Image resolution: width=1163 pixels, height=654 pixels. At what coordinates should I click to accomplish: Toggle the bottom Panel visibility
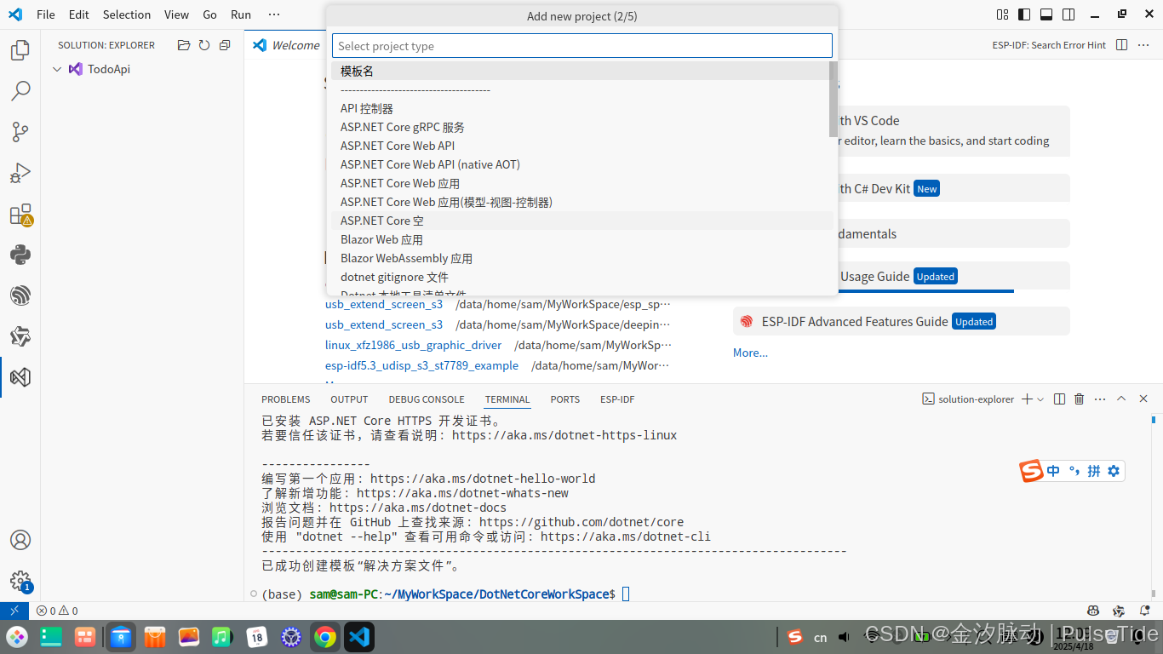click(x=1046, y=14)
